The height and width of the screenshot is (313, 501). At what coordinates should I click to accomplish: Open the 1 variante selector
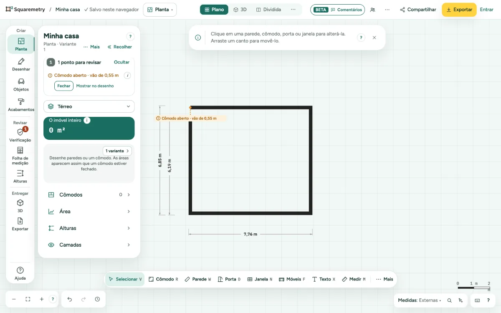[117, 151]
